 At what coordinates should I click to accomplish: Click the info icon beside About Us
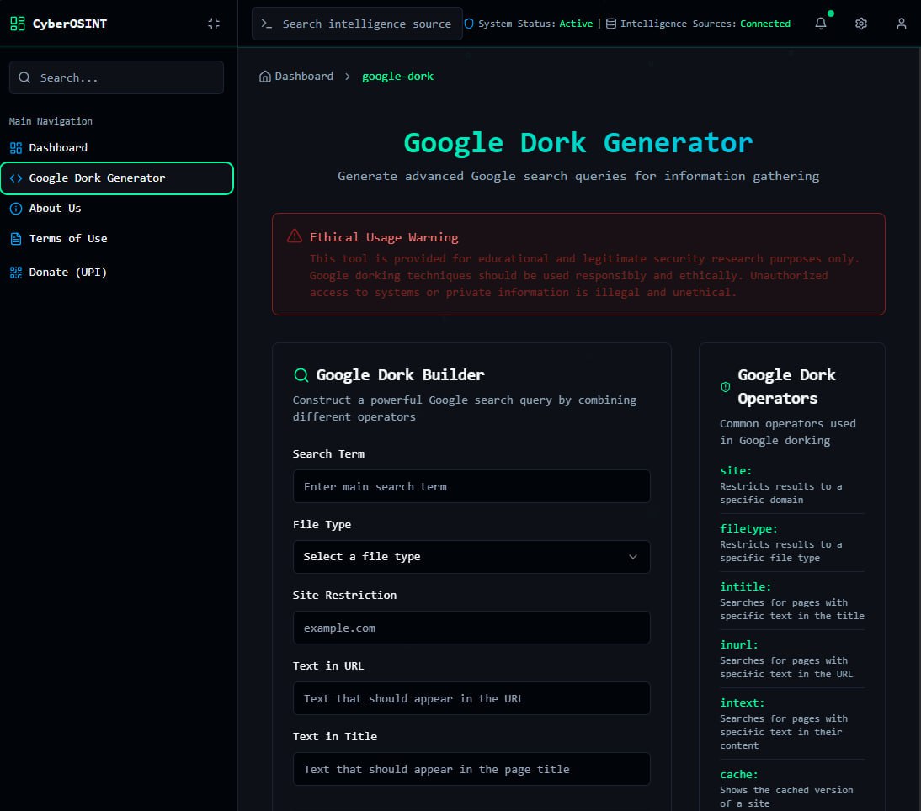[x=16, y=209]
